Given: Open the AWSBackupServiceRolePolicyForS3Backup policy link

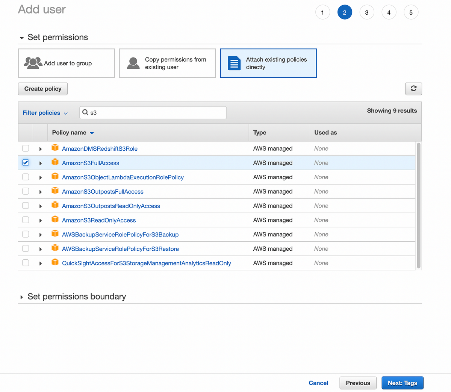Looking at the screenshot, I should point(120,235).
